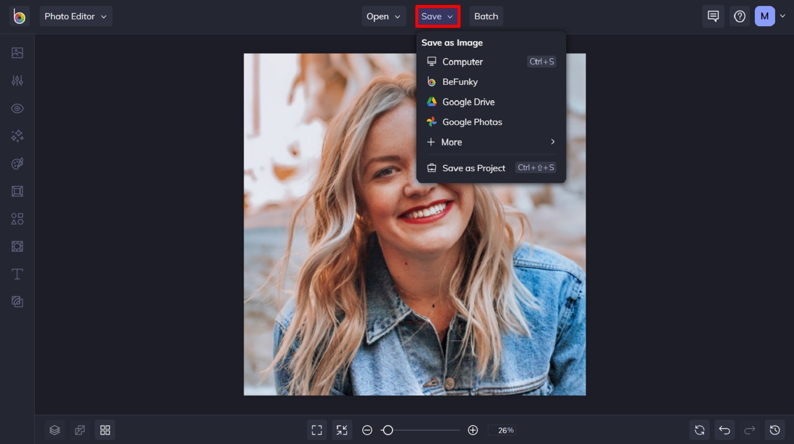The width and height of the screenshot is (794, 444).
Task: Click the fit-to-screen icon
Action: (x=317, y=430)
